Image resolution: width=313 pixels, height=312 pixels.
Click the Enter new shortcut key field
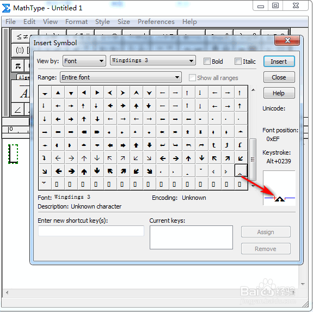[91, 231]
